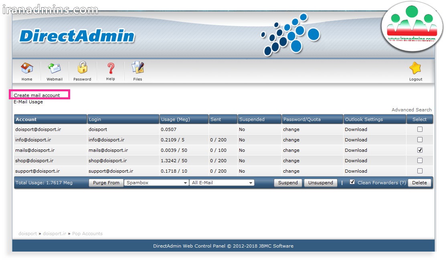Screen dimensions: 447x262
Task: Select the support@doisport.ir checkbox
Action: pyautogui.click(x=420, y=171)
